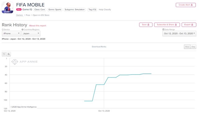Click the calendar icon beside Date Range

coord(163,29)
